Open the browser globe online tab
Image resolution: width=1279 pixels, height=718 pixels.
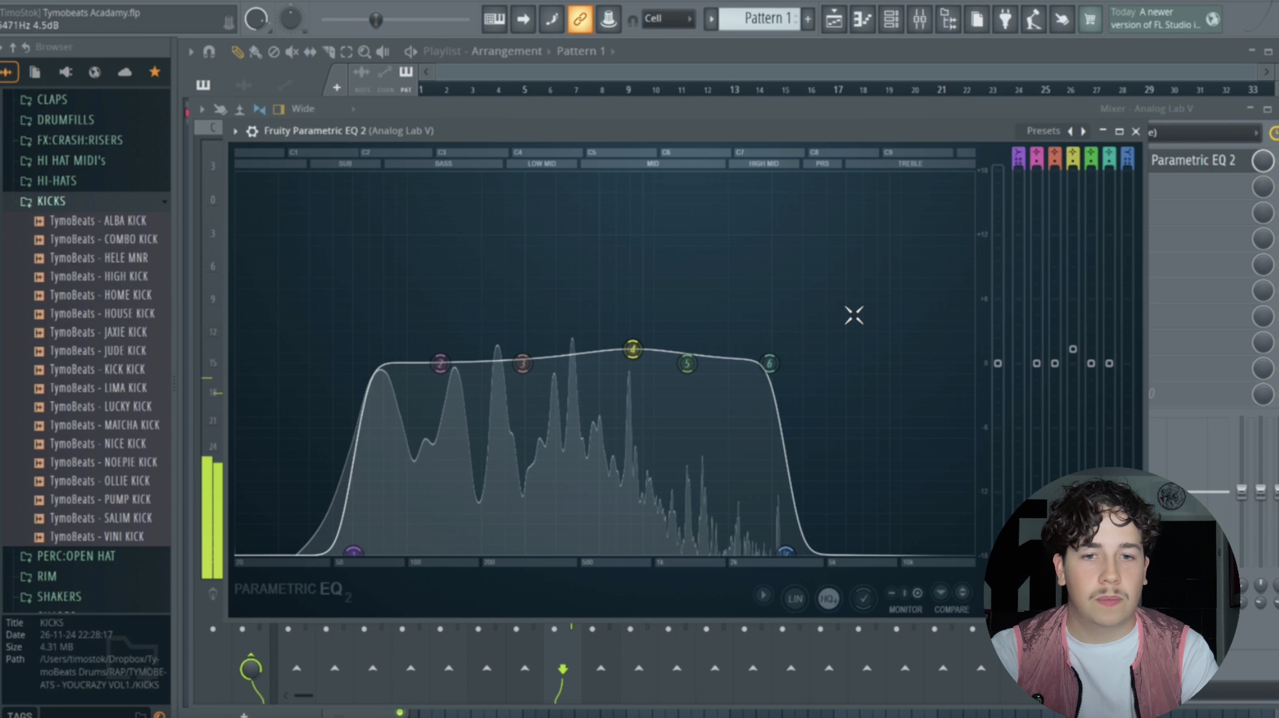tap(95, 73)
